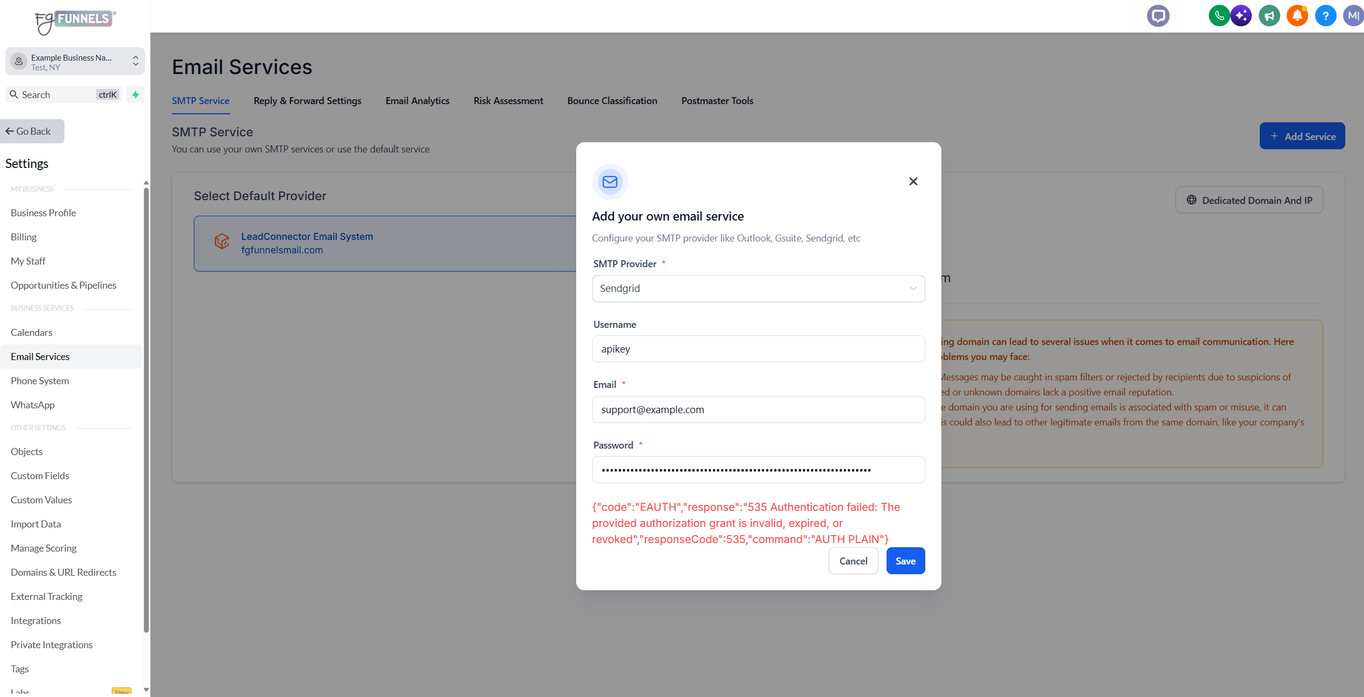Click the Go Back button
1364x697 pixels.
pyautogui.click(x=32, y=131)
